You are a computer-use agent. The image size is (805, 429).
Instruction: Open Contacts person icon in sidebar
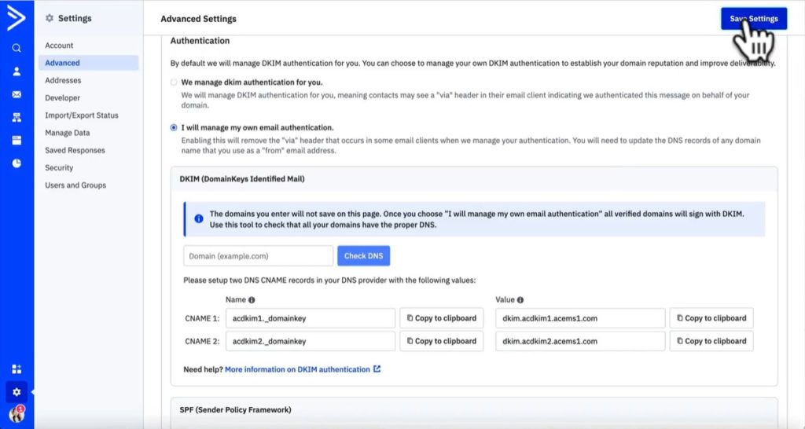(17, 71)
